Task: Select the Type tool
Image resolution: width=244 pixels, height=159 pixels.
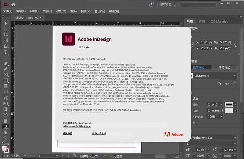Action: (6, 52)
